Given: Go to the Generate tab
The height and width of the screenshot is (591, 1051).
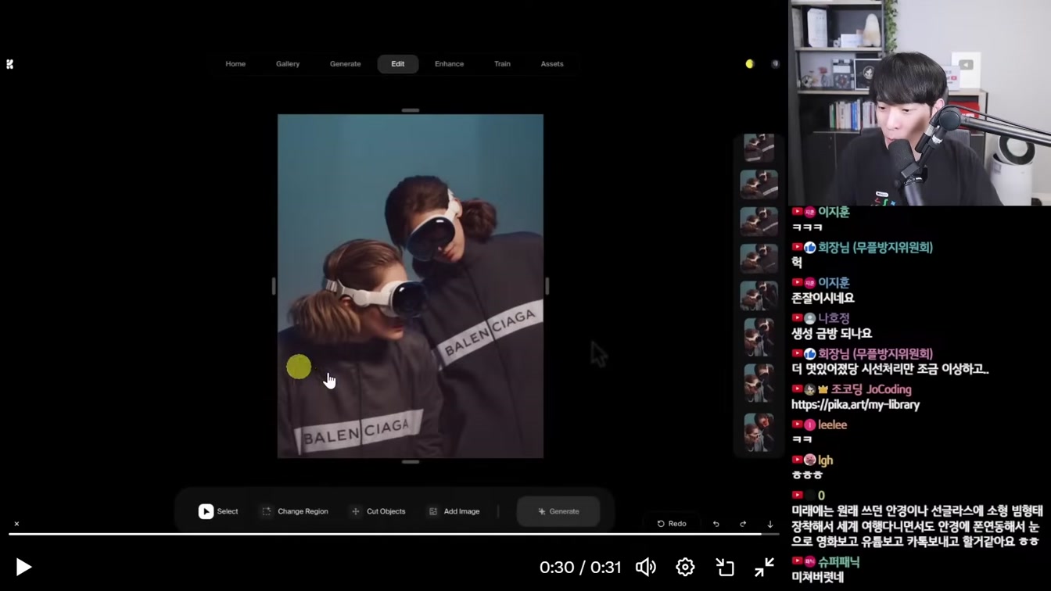Looking at the screenshot, I should (345, 64).
